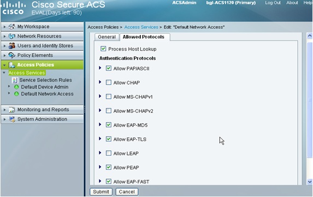Screen dimensions: 313x197
Task: Click the Cancel button
Action: [x=127, y=192]
